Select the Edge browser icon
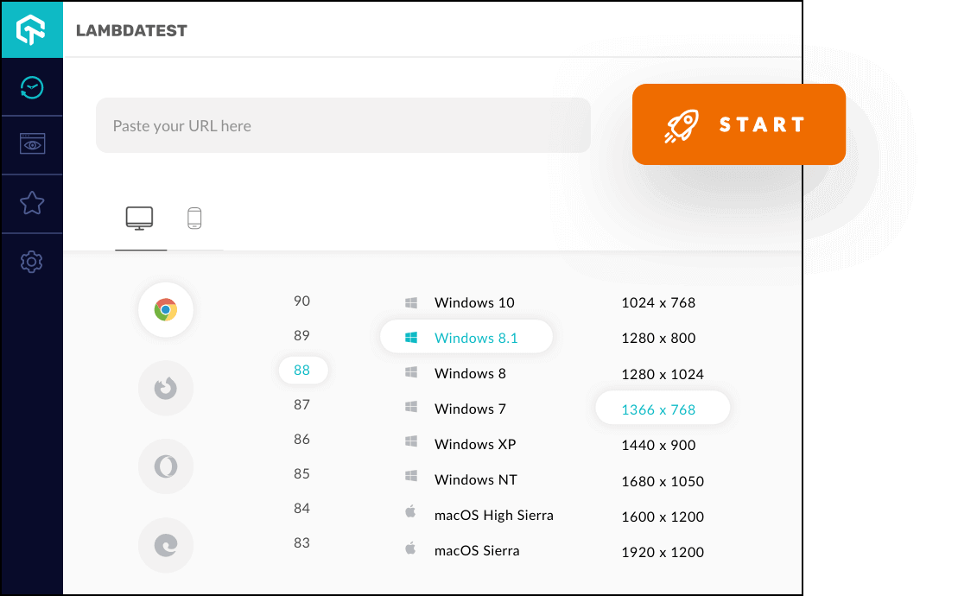The width and height of the screenshot is (958, 596). pos(165,545)
